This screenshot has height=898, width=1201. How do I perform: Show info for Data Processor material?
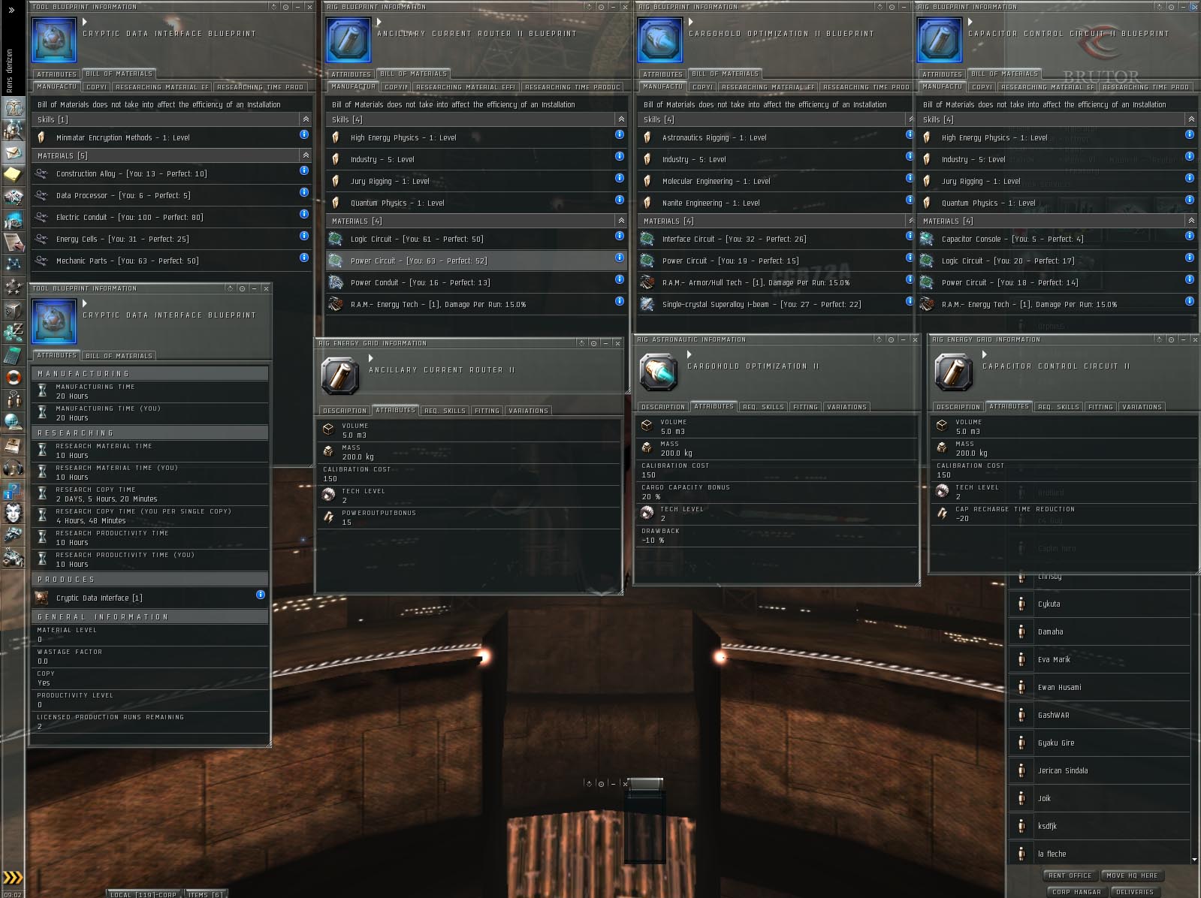pyautogui.click(x=304, y=192)
